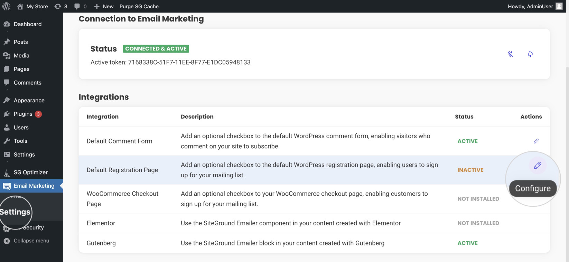Open SG Optimizer menu item
This screenshot has height=262, width=569.
31,172
